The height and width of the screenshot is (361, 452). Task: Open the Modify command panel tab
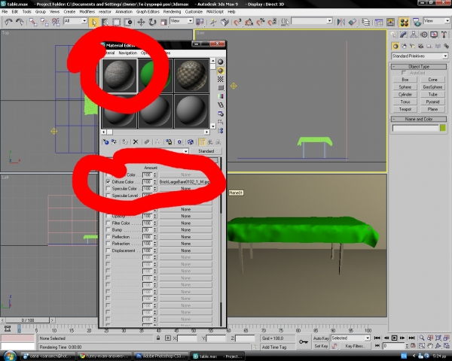click(403, 35)
